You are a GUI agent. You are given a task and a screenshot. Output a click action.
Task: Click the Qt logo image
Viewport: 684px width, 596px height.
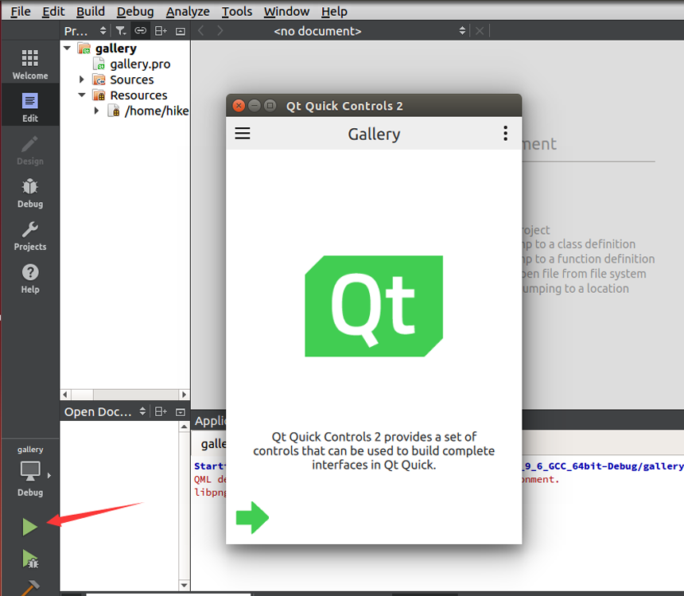click(374, 306)
